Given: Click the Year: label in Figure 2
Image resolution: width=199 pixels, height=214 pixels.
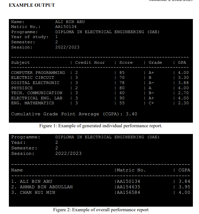Looking at the screenshot, I should [18, 143].
